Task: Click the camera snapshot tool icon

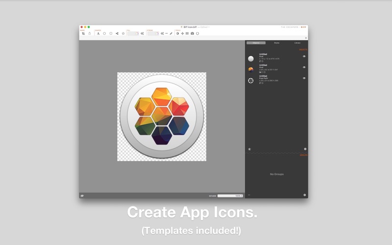Action: click(192, 33)
